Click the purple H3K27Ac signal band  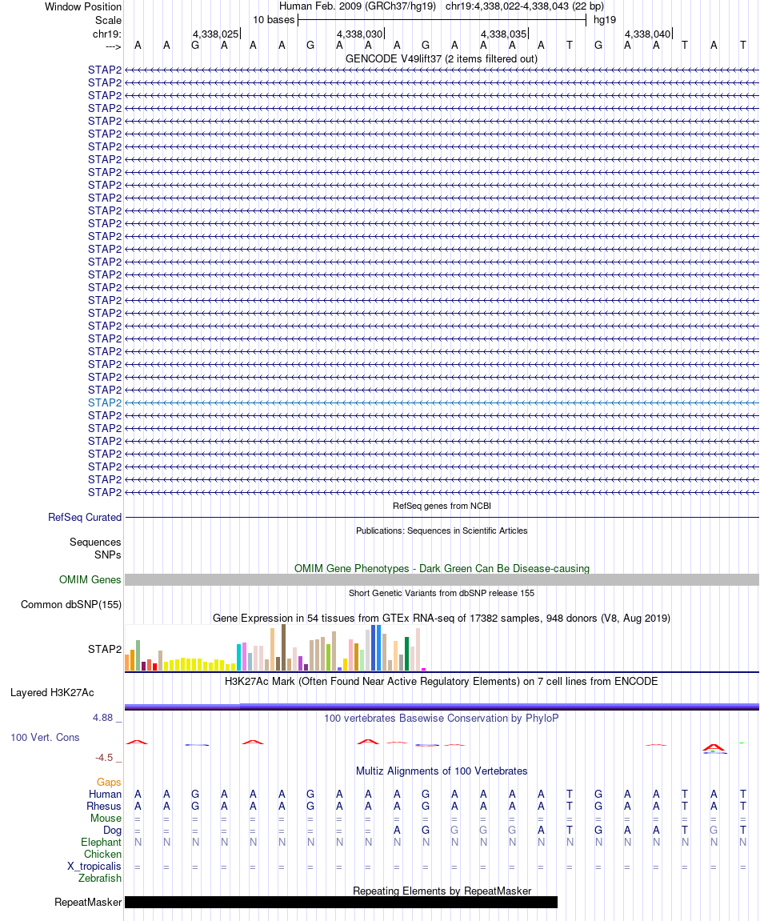click(x=442, y=707)
